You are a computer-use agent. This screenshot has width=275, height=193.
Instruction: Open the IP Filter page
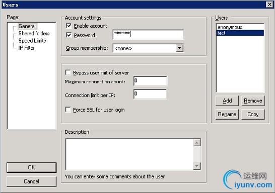(26, 48)
